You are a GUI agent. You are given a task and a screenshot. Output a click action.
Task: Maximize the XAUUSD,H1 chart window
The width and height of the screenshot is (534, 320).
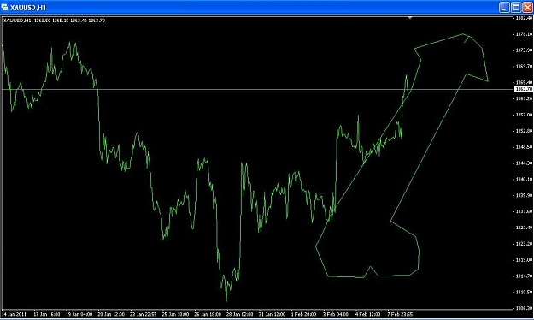point(516,7)
